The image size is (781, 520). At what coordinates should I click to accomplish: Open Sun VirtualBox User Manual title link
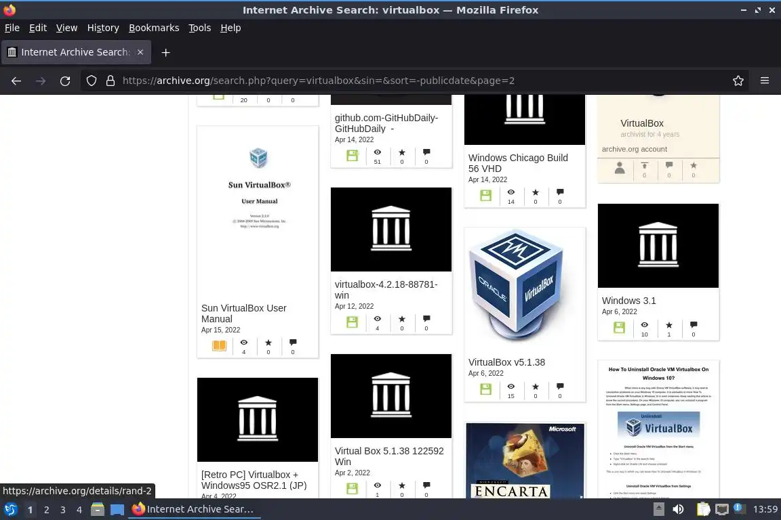tap(243, 313)
